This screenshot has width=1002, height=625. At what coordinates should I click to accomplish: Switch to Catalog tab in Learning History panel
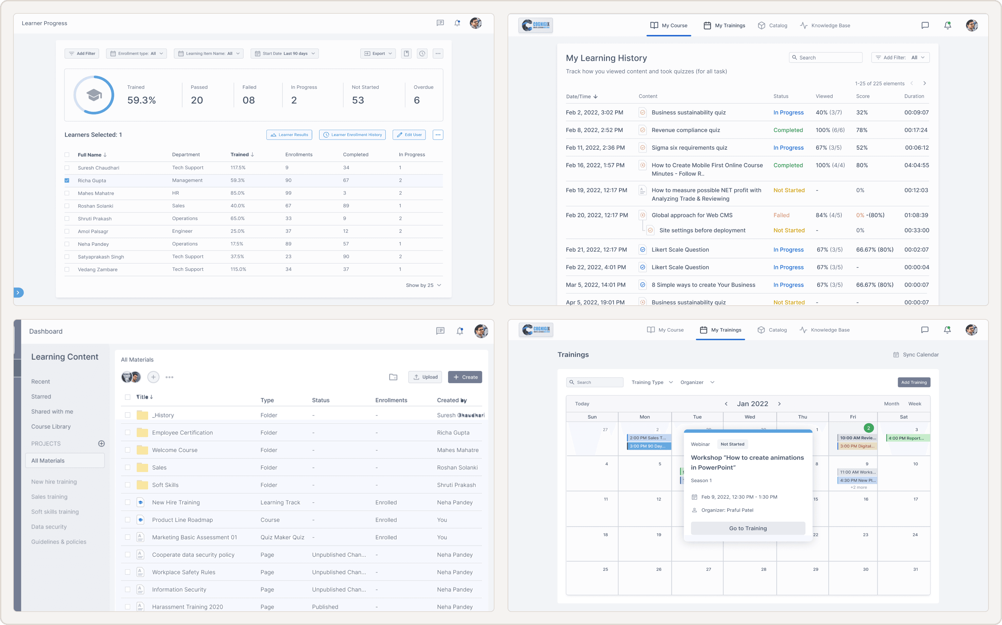(772, 25)
